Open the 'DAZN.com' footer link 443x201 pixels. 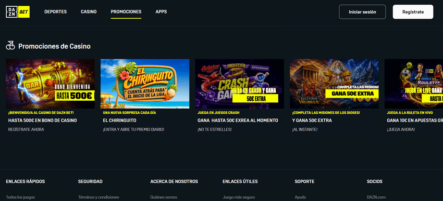[x=376, y=197]
